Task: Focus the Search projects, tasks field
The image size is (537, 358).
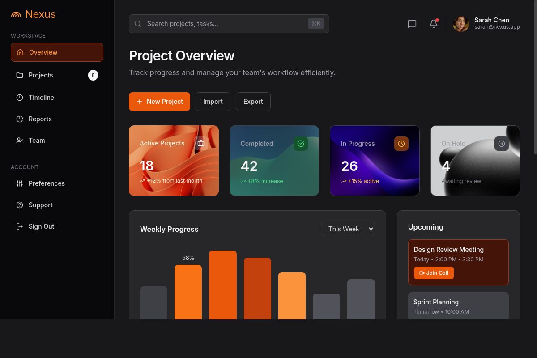Action: click(x=226, y=24)
